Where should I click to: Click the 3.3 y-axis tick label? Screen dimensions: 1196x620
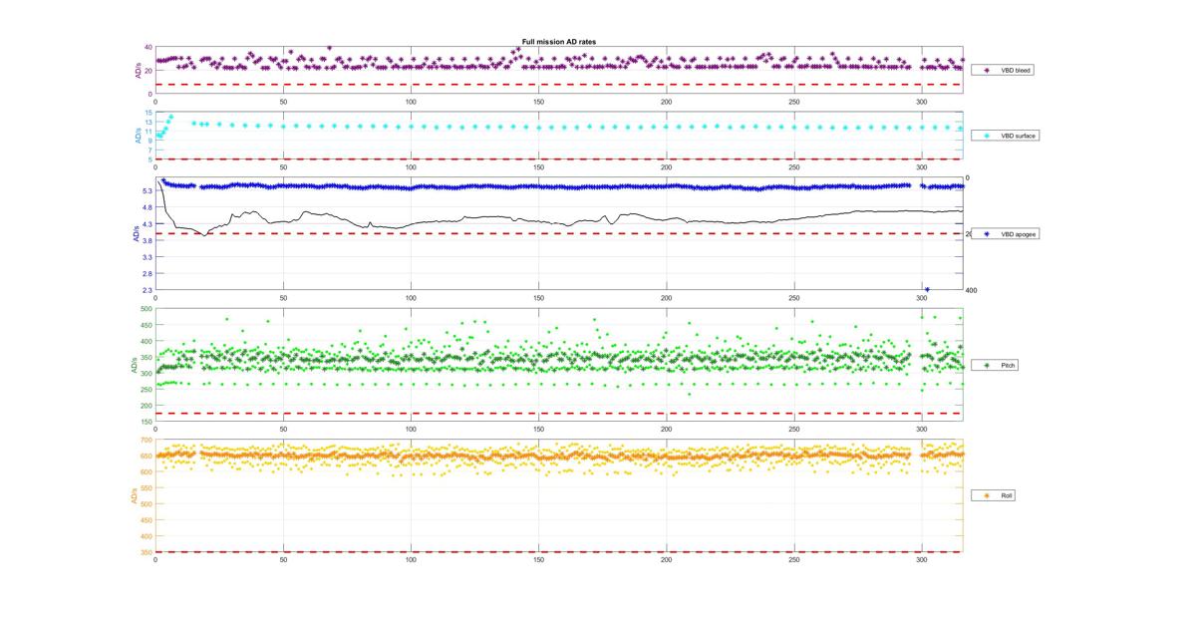(x=147, y=257)
